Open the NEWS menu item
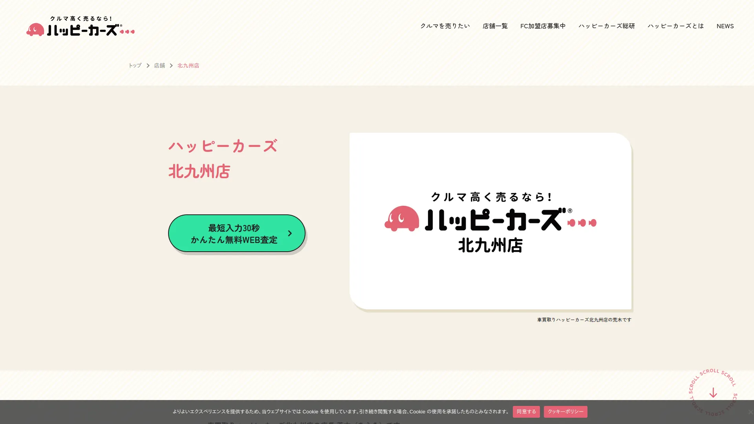 725,26
